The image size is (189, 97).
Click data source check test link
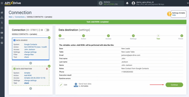(27, 57)
